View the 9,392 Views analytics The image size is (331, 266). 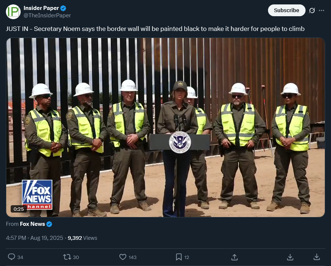click(x=82, y=238)
